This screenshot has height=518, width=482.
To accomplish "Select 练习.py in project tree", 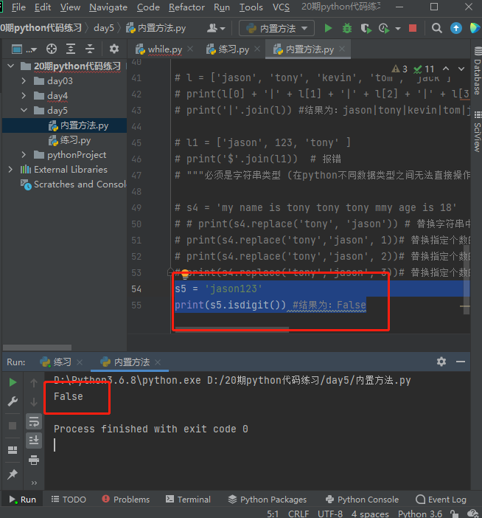I will coord(75,140).
